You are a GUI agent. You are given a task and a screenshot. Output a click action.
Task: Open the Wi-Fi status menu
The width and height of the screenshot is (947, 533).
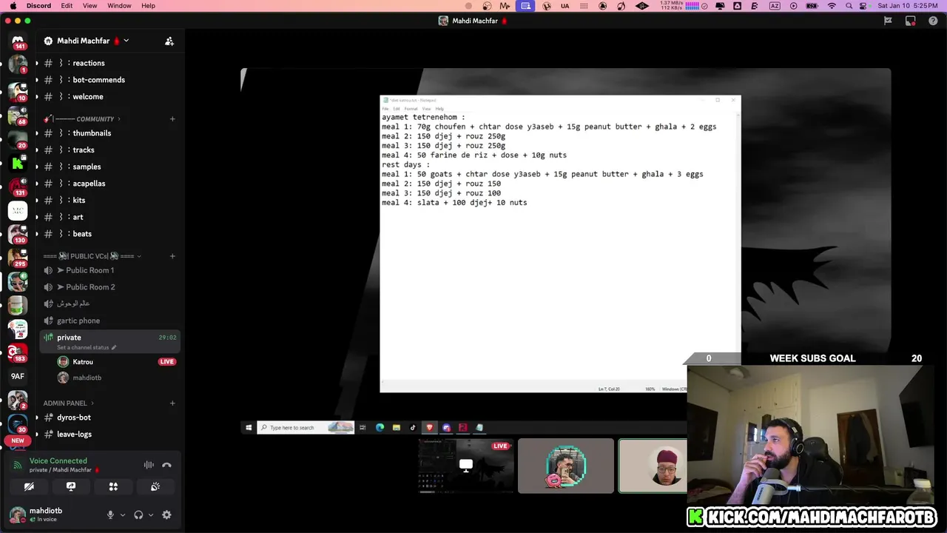(832, 6)
